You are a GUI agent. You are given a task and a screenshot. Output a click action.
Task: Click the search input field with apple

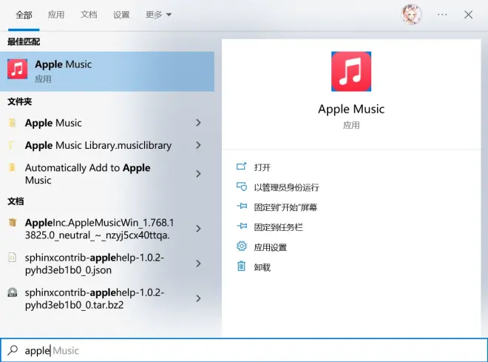point(244,350)
